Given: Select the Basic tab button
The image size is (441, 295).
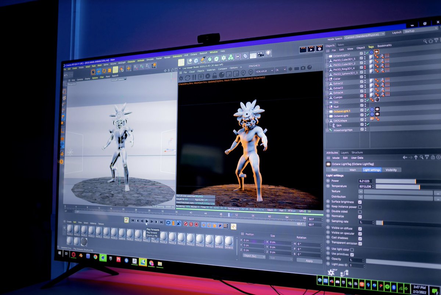Looking at the screenshot, I should tap(334, 170).
